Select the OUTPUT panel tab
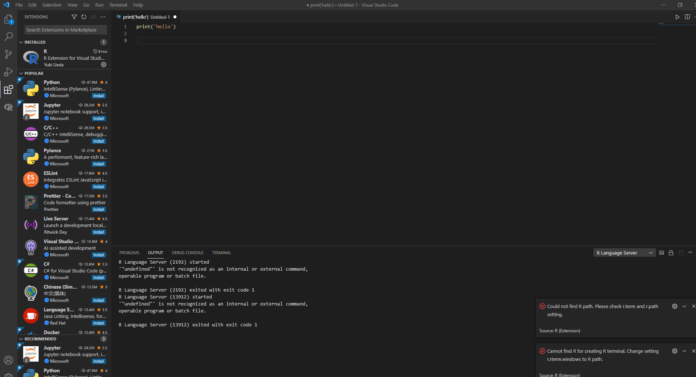Viewport: 696px width, 377px height. [155, 253]
